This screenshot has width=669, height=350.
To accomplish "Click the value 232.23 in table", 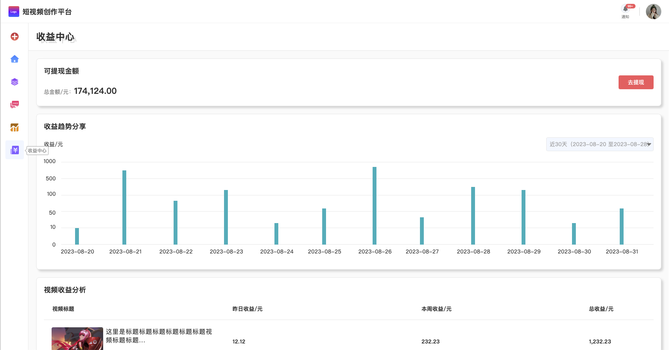I will point(430,342).
